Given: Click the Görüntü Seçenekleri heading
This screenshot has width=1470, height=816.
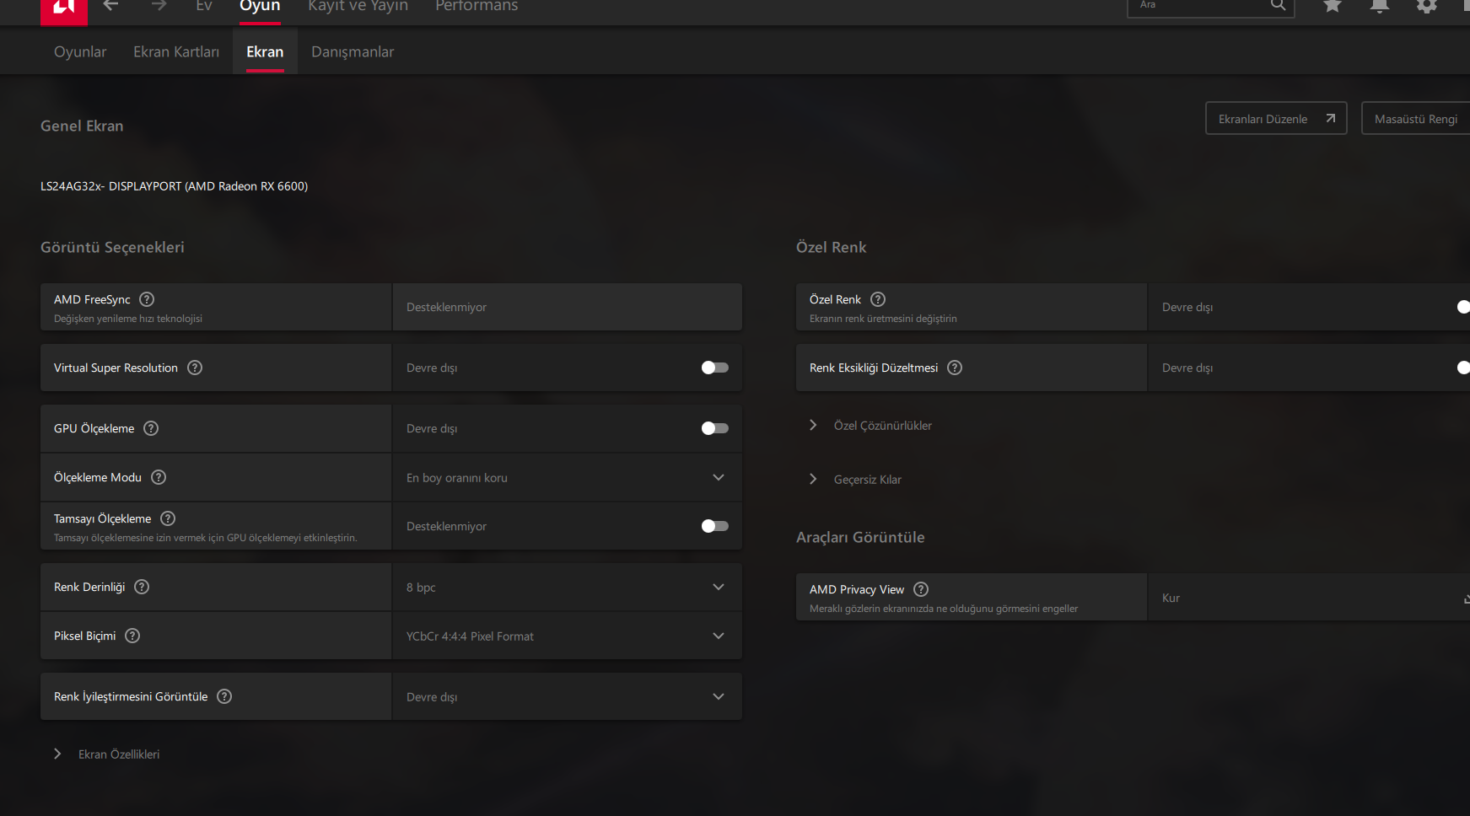Looking at the screenshot, I should (112, 247).
